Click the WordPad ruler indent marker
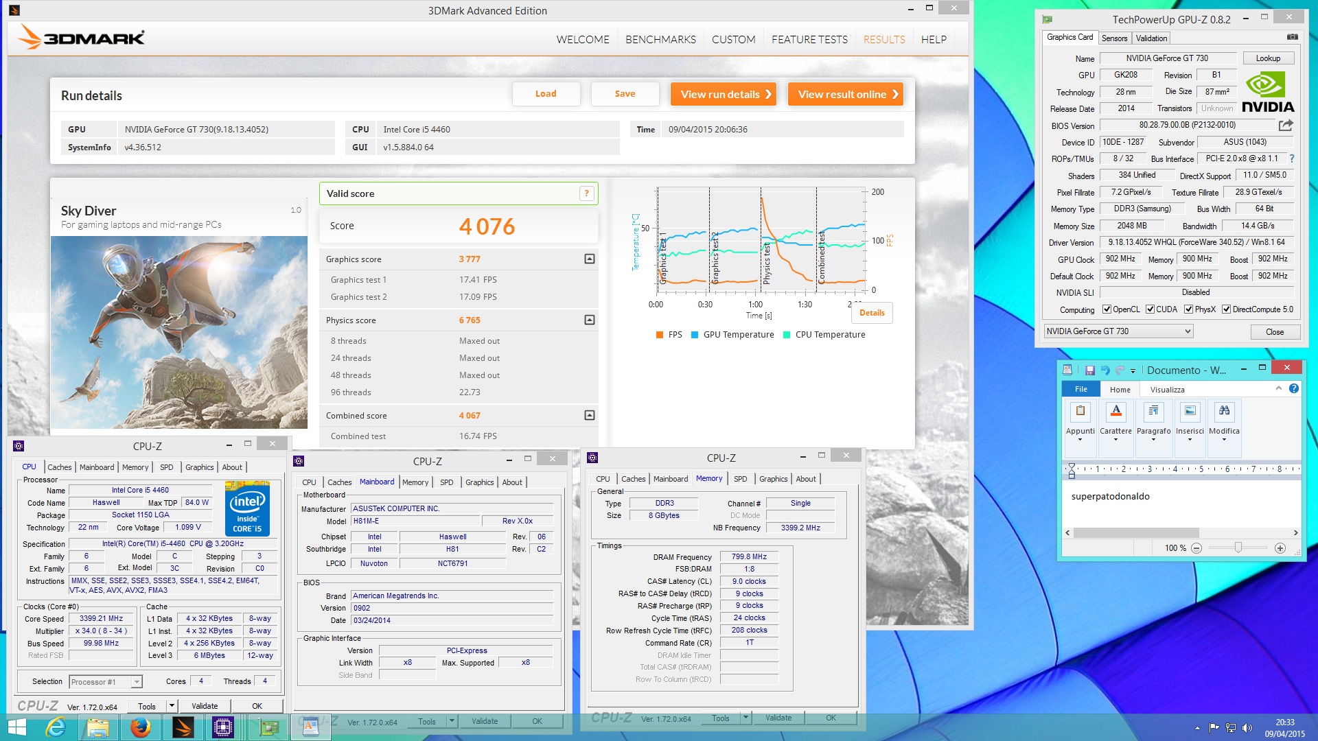The height and width of the screenshot is (741, 1318). point(1072,470)
